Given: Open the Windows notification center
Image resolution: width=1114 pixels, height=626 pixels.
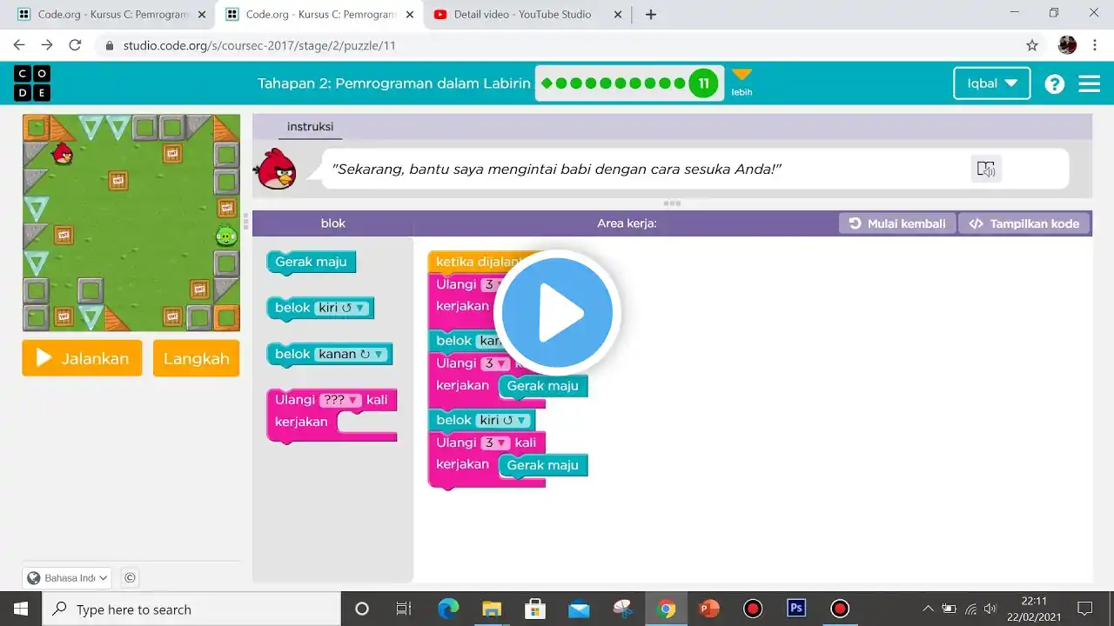Looking at the screenshot, I should [1084, 609].
